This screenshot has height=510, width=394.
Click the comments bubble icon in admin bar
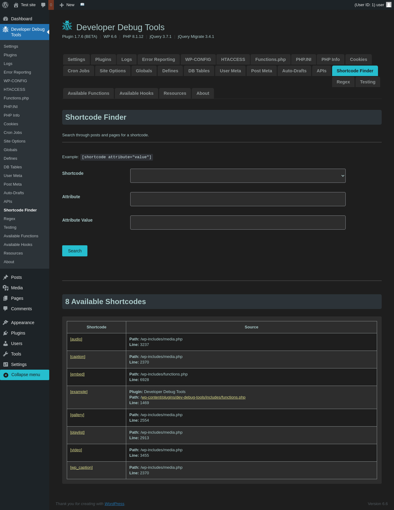(x=43, y=5)
